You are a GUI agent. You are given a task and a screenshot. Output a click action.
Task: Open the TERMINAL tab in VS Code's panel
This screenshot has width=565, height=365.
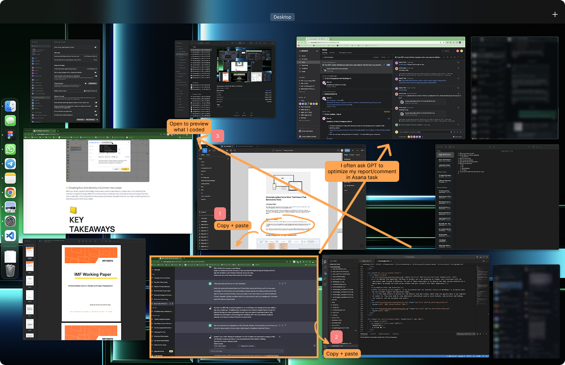point(395,334)
